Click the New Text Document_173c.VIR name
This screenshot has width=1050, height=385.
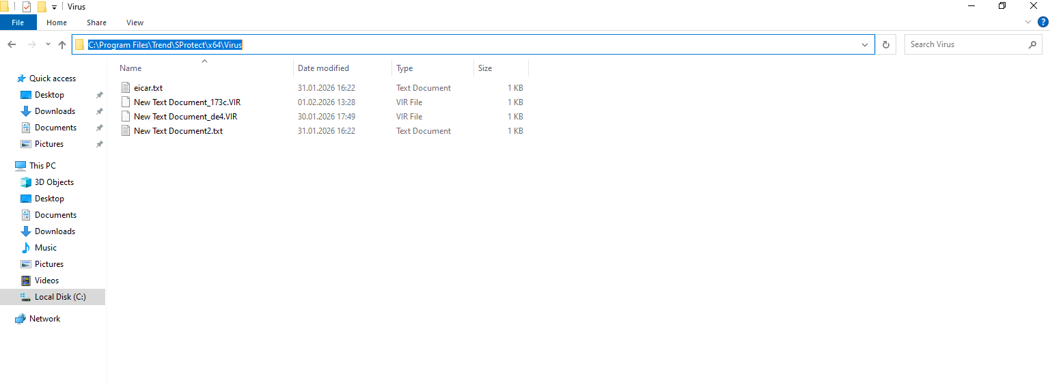[187, 102]
